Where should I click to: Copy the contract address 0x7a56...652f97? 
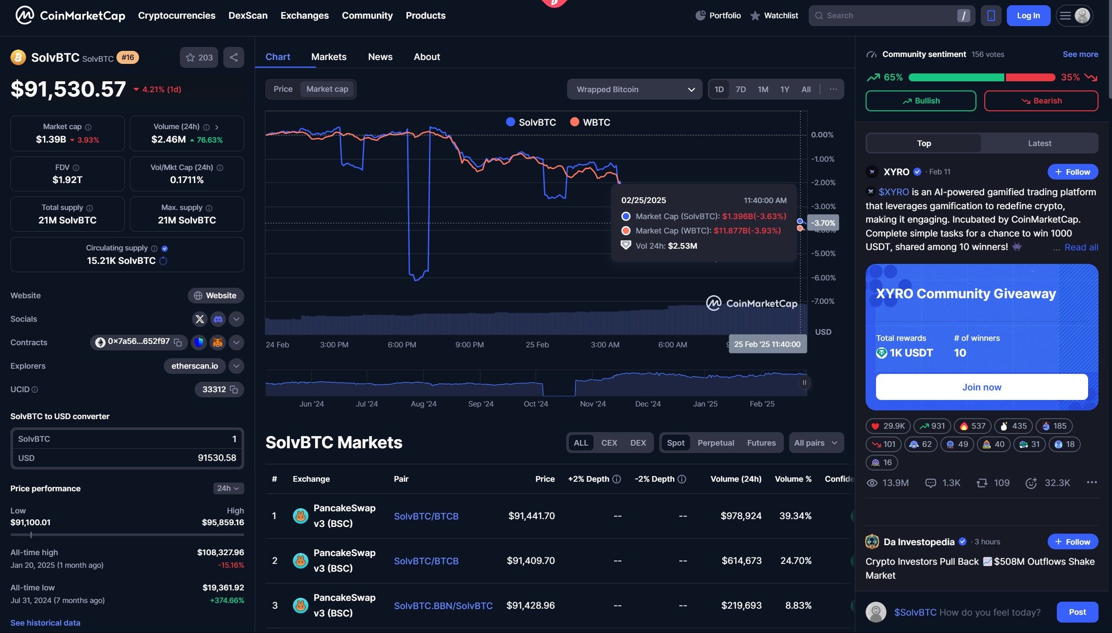[x=177, y=342]
